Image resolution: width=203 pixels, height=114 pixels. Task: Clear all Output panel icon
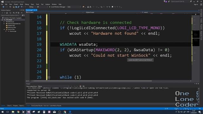coord(80,86)
